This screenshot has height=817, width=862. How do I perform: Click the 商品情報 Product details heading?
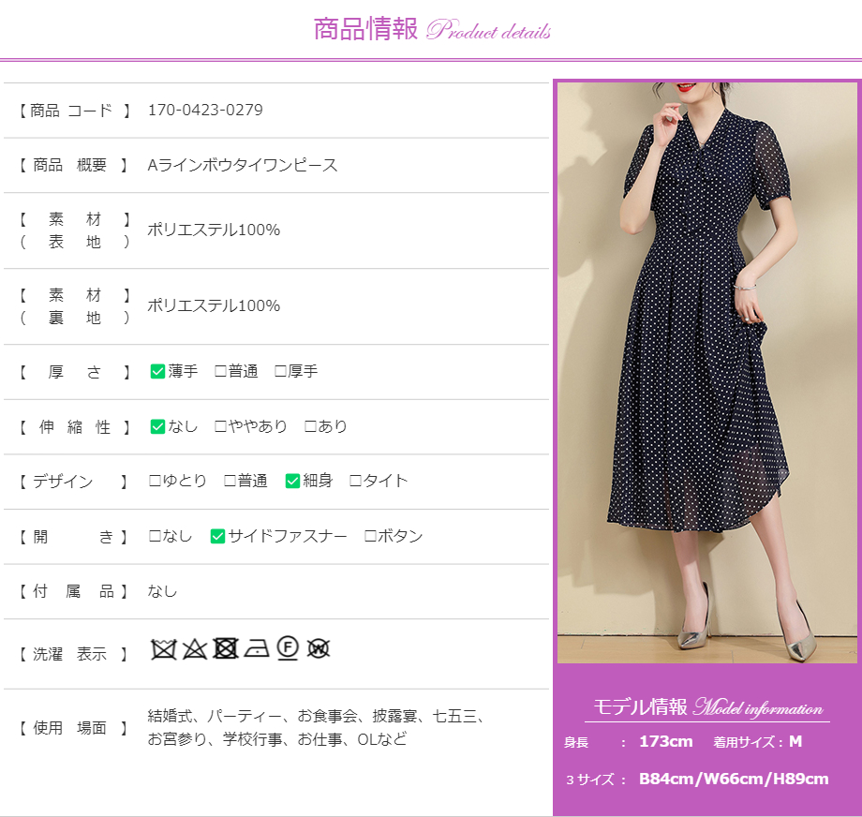tap(431, 29)
